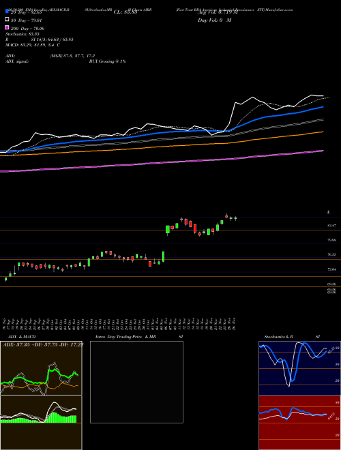Open the red RSI chart panel
This screenshot has width=341, height=450.
pyautogui.click(x=299, y=423)
